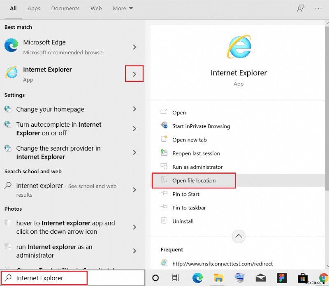Image resolution: width=329 pixels, height=286 pixels.
Task: Choose Open file location
Action: (x=238, y=180)
